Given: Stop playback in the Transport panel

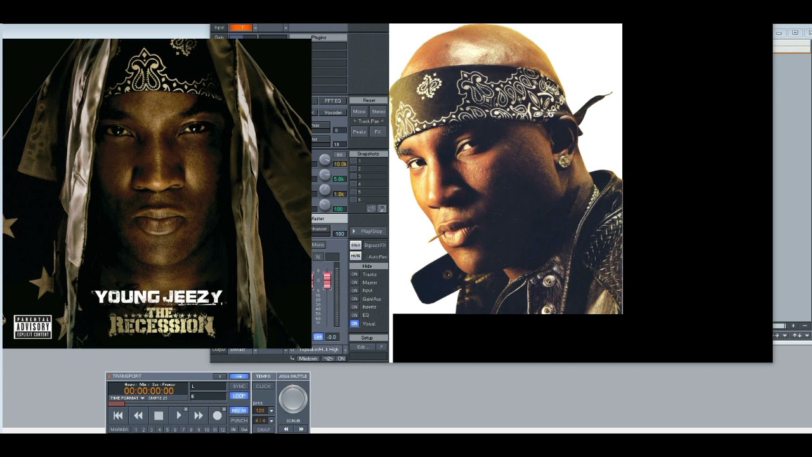Looking at the screenshot, I should 159,416.
